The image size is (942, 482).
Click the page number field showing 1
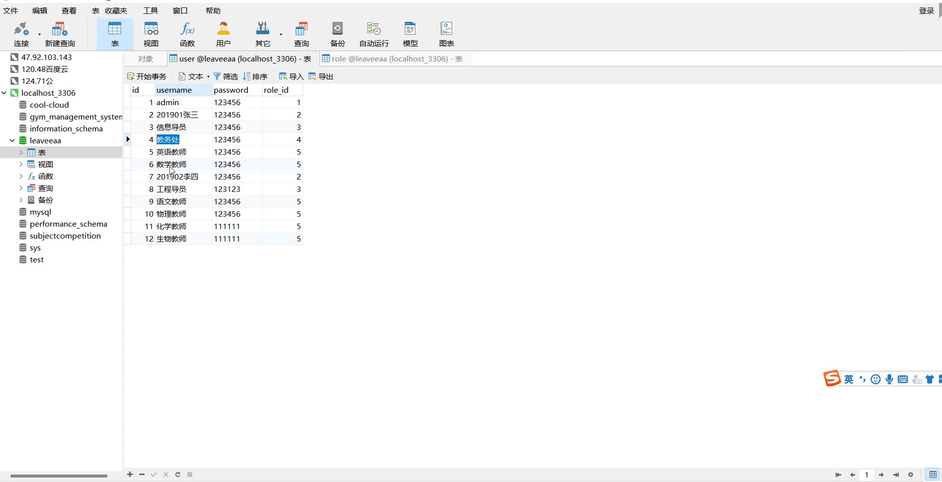click(x=867, y=475)
